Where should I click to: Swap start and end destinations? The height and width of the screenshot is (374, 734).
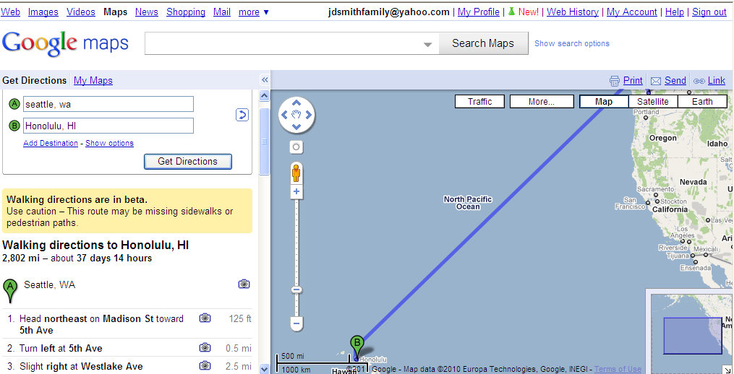[x=242, y=115]
